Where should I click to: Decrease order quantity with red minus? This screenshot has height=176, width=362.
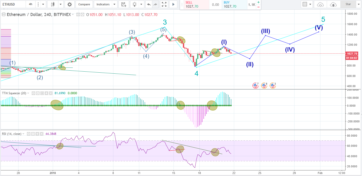coord(258,7)
